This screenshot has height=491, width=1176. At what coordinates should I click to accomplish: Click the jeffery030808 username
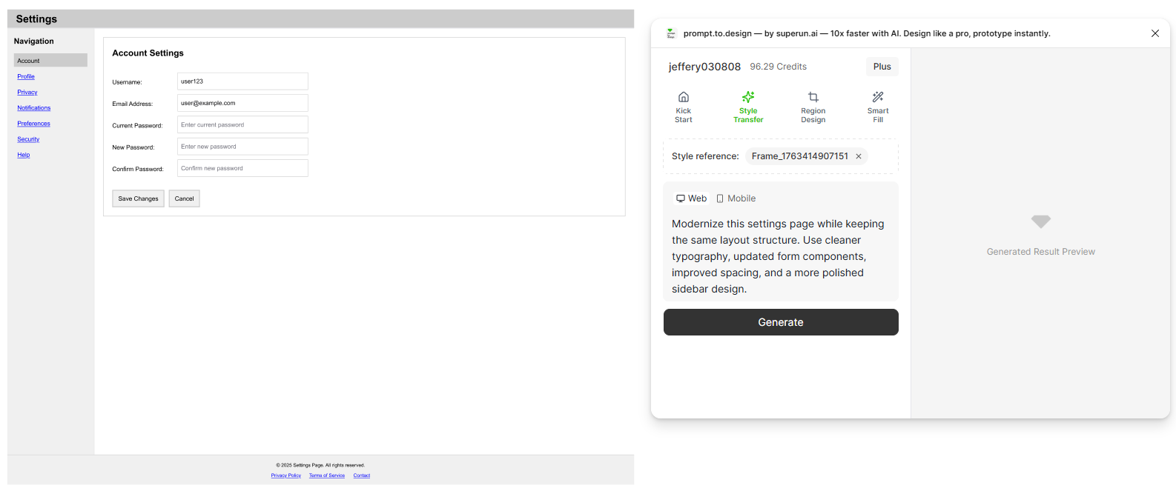pyautogui.click(x=704, y=67)
